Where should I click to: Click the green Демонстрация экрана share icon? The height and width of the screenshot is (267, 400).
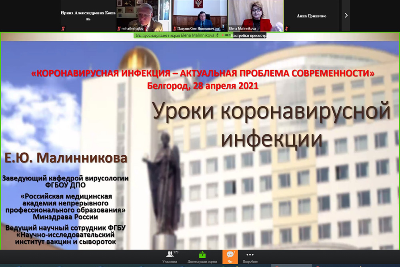202,256
